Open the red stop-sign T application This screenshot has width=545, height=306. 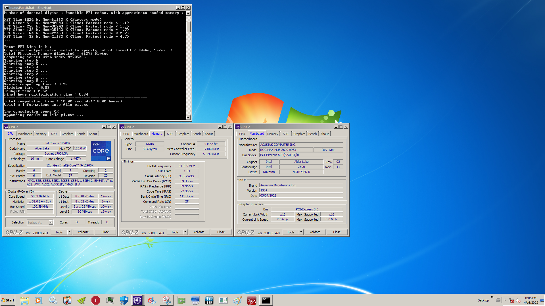(96, 300)
